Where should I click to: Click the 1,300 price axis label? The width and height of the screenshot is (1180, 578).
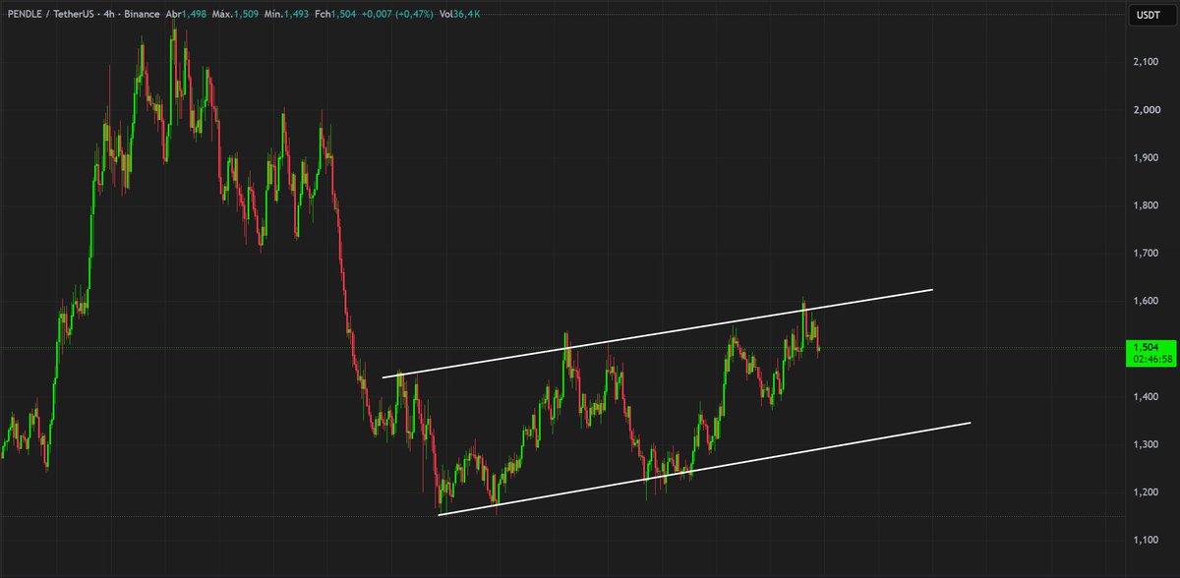click(1145, 445)
